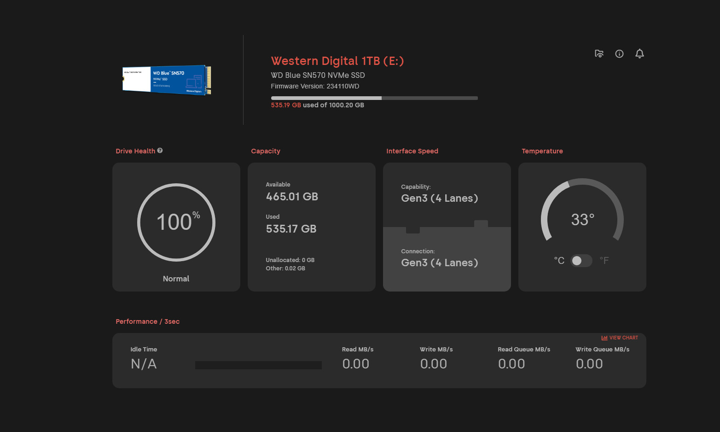This screenshot has width=720, height=432.
Task: Click the Write MB/s 0.00 value
Action: (433, 364)
